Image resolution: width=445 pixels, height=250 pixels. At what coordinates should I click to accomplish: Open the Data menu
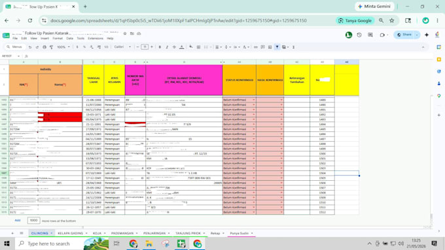tap(69, 39)
